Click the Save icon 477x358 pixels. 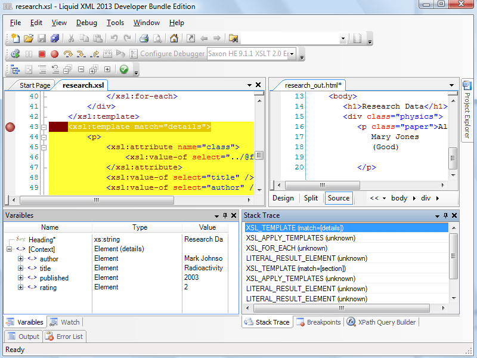(42, 38)
